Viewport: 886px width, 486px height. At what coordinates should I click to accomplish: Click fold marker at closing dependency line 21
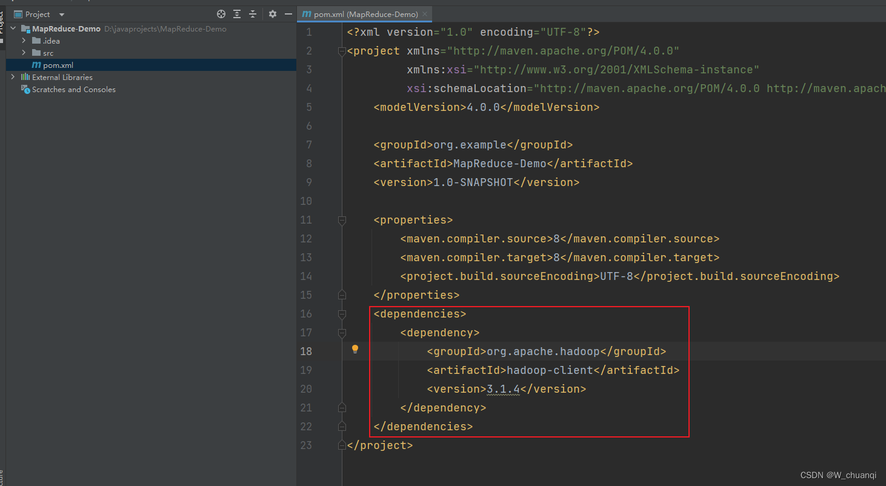pyautogui.click(x=342, y=408)
